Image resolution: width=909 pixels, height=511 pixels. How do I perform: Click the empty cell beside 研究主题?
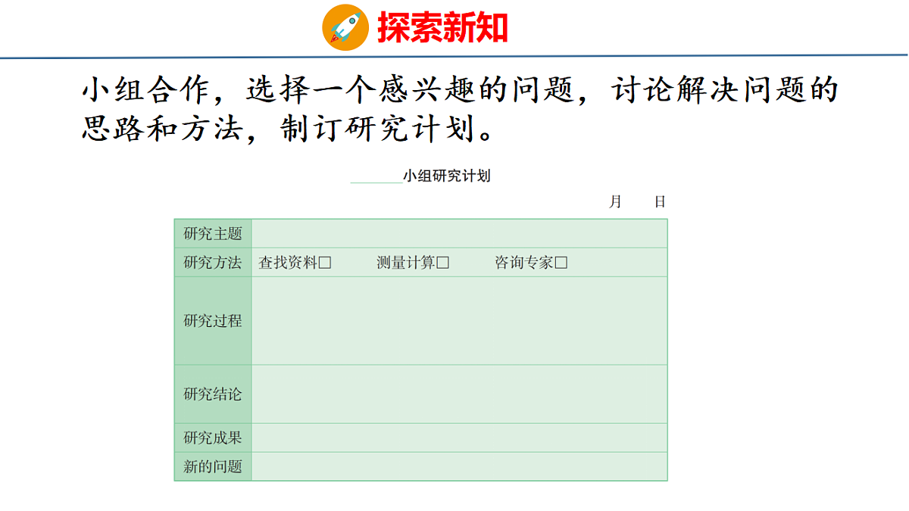[459, 234]
